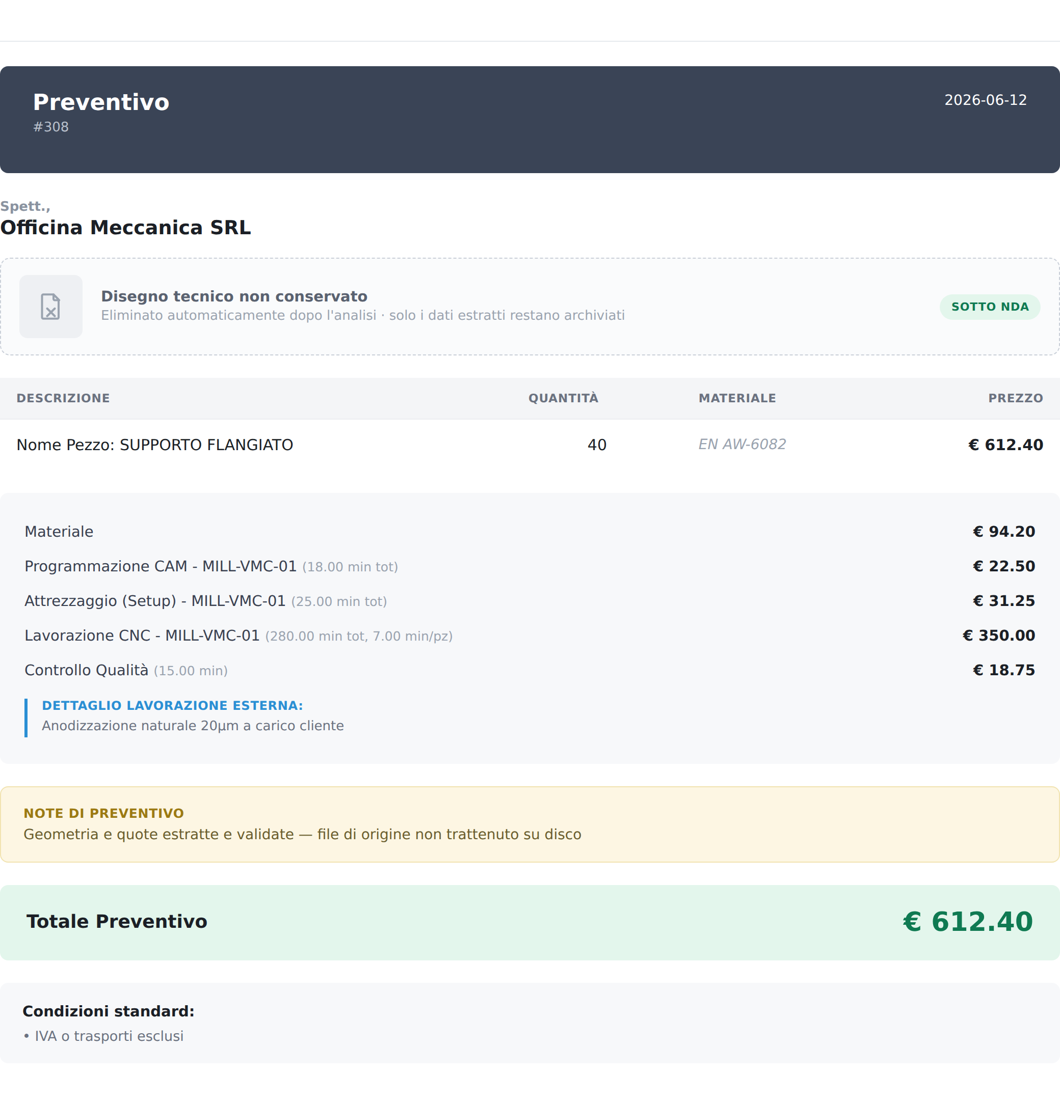Click CNC machining cost € 350.00
The image size is (1060, 1104).
[x=998, y=636]
